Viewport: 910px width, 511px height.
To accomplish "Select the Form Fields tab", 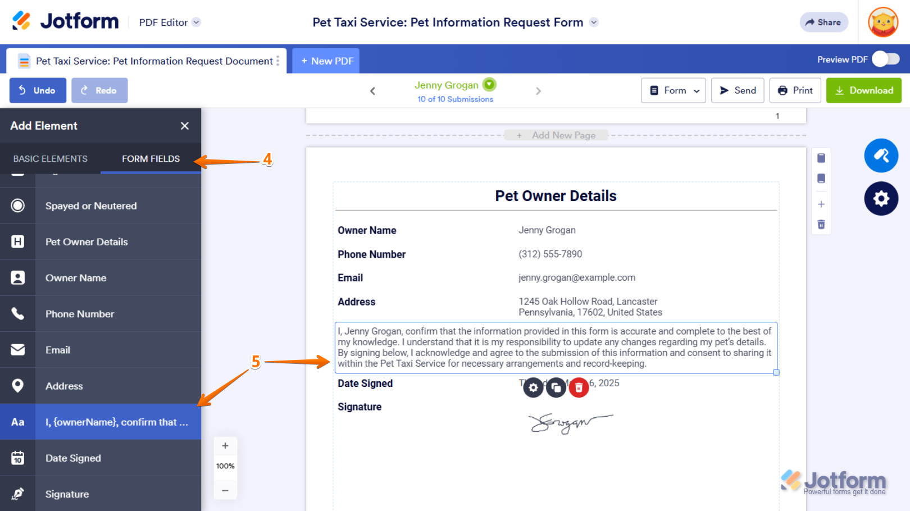I will click(x=151, y=159).
